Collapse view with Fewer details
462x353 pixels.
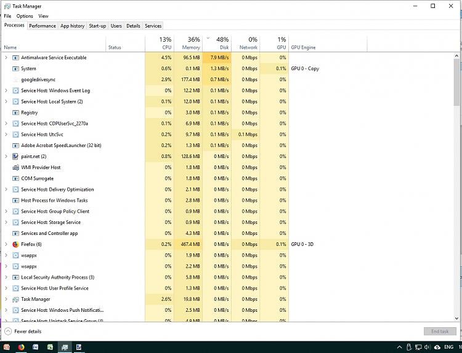click(23, 331)
